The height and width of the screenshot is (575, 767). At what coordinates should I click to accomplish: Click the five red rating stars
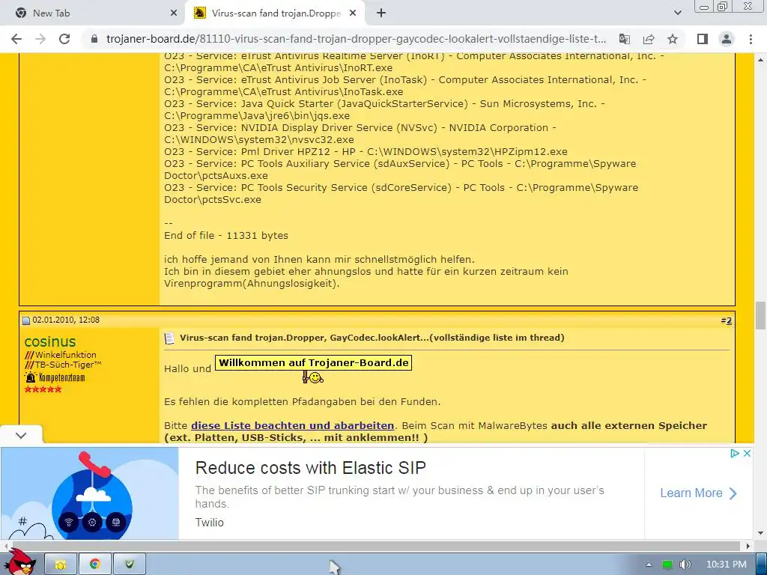43,389
